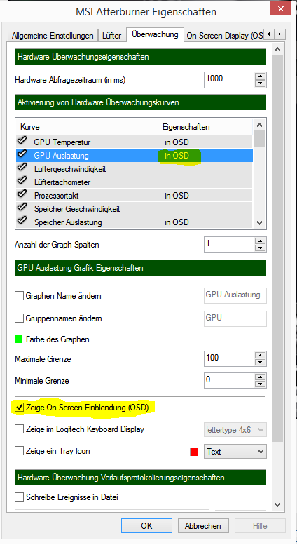Screen dimensions: 297x545
Task: Decrease Maximale Grenze value
Action: [x=260, y=363]
